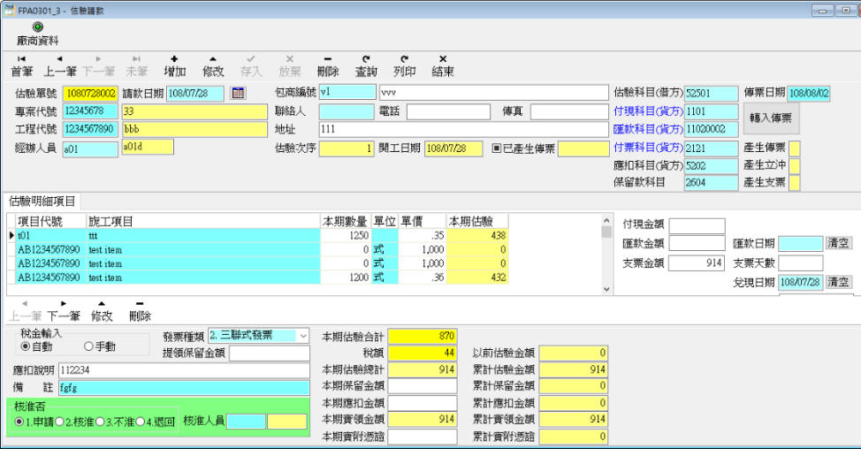Click 聯絡人 input field

(346, 111)
